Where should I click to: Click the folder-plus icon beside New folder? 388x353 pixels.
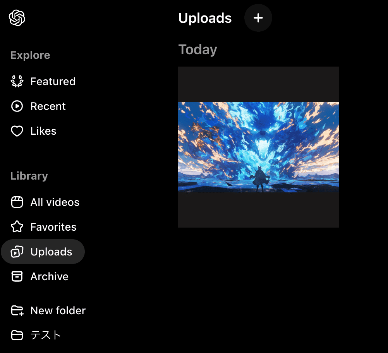17,311
